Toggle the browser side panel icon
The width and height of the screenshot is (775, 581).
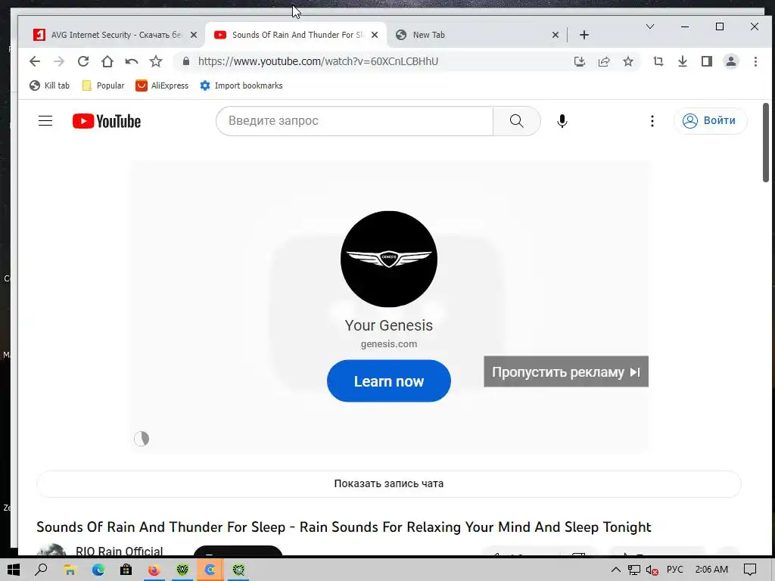pyautogui.click(x=706, y=61)
